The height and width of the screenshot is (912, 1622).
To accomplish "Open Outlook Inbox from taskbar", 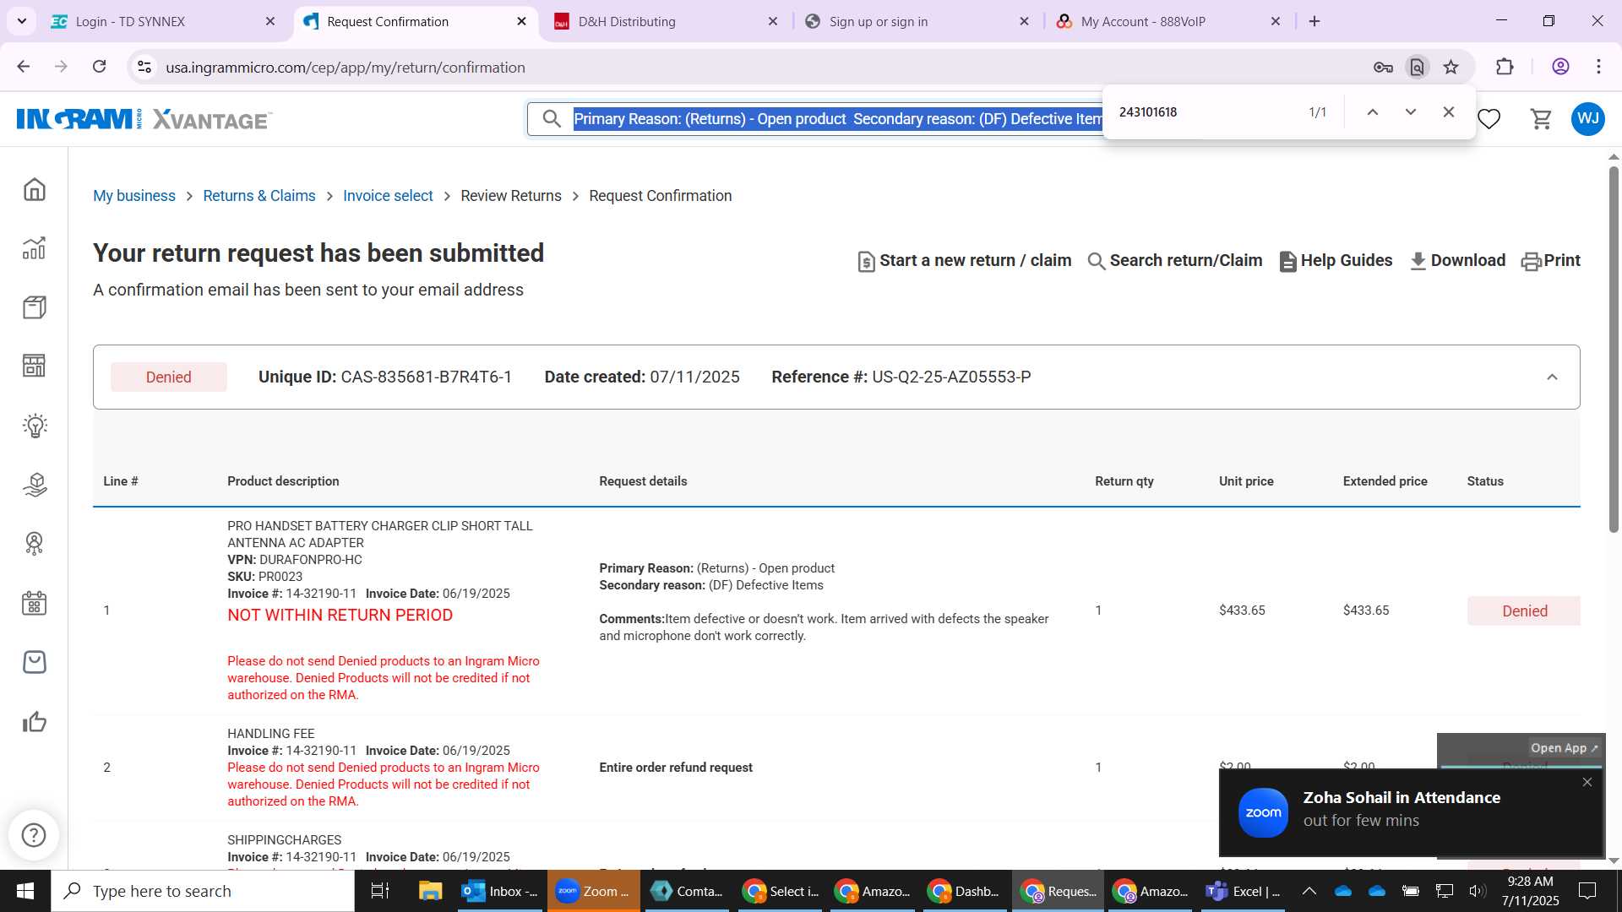I will [501, 891].
